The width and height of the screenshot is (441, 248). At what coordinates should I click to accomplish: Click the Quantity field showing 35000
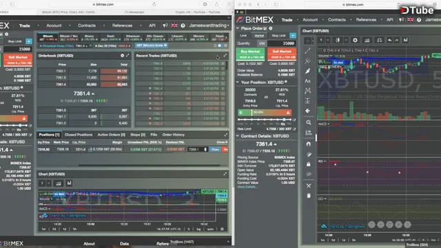282,43
